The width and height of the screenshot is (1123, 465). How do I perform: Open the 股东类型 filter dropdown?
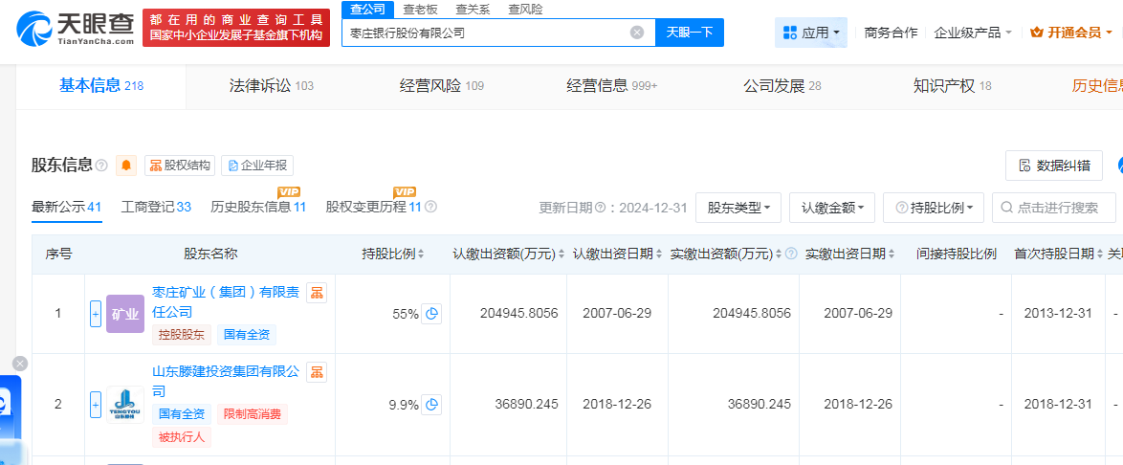pyautogui.click(x=738, y=208)
